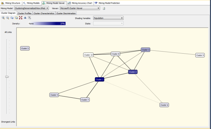Select the Cluster 2 node
211x129 pixels.
tap(133, 72)
